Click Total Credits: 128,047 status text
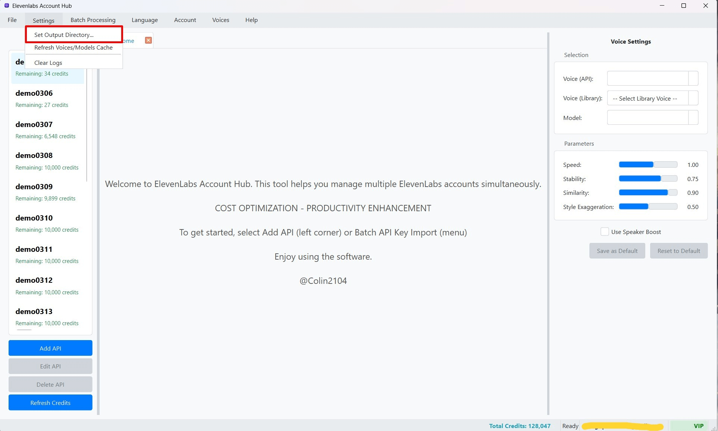 tap(520, 426)
